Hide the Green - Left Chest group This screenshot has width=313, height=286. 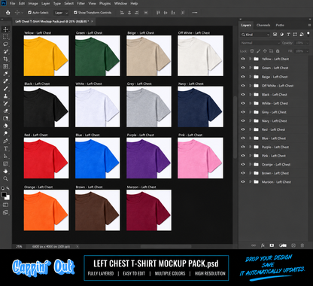coord(243,68)
